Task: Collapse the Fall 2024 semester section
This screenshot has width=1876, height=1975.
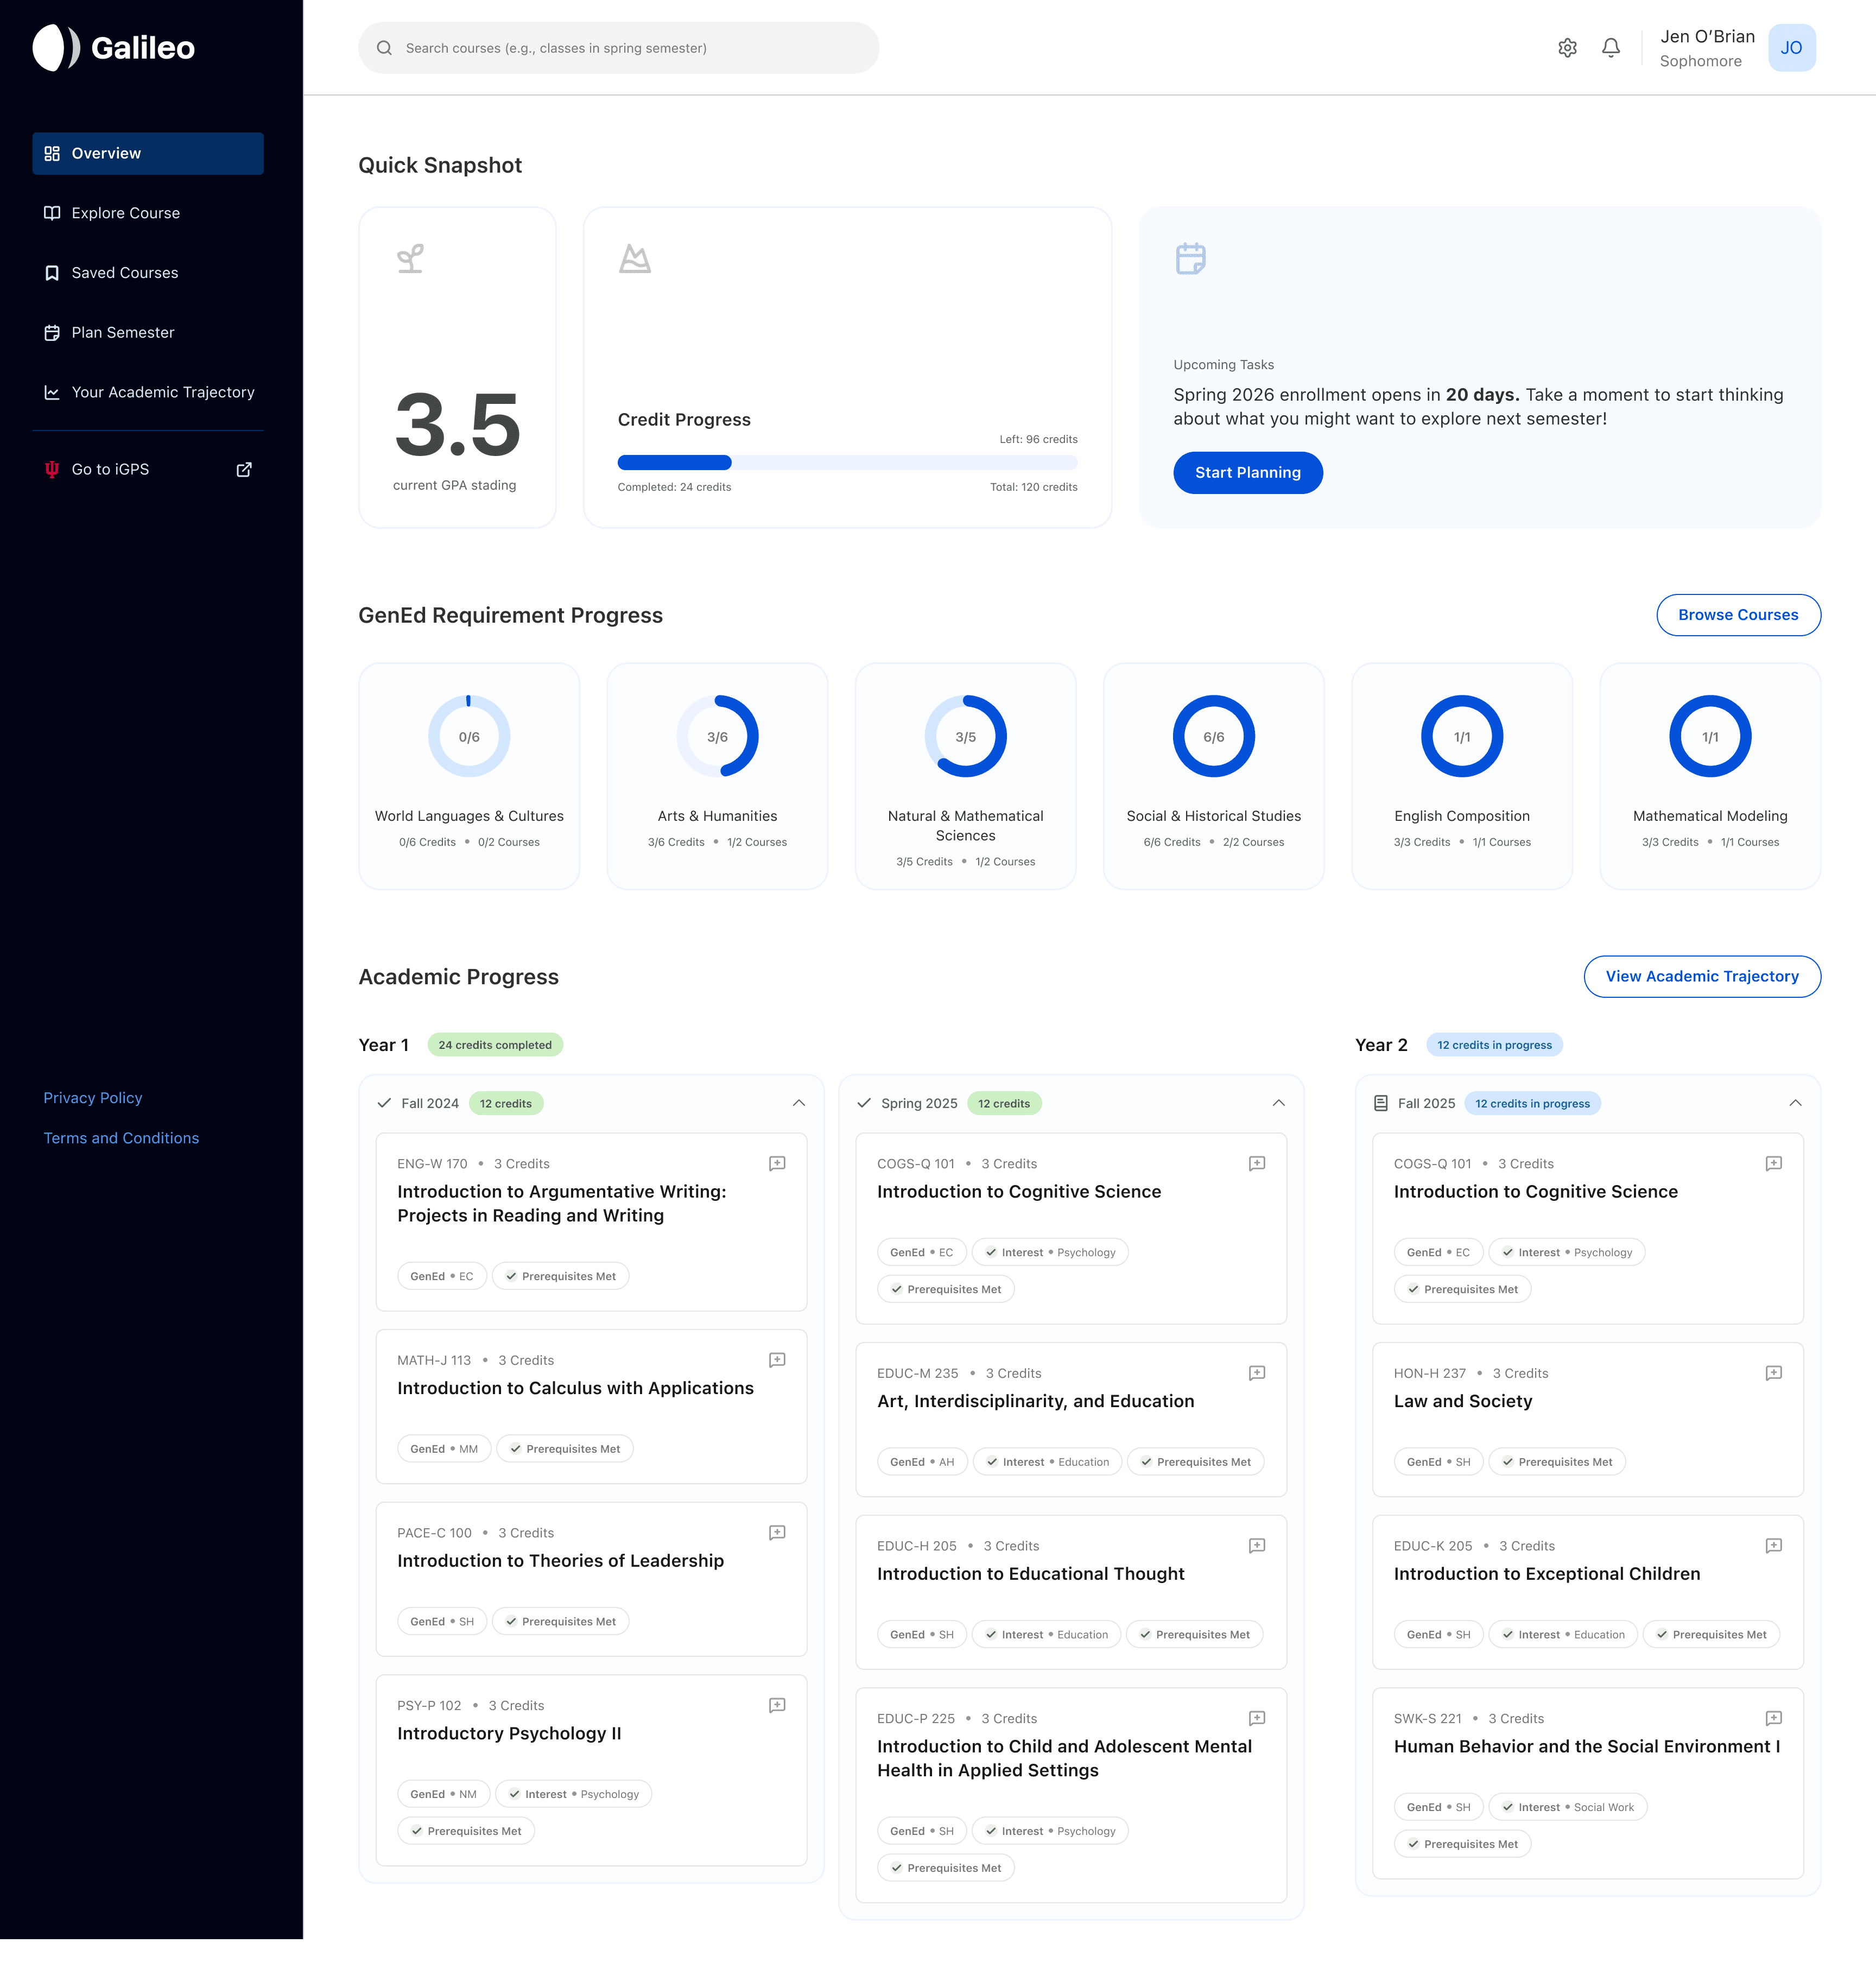Action: coord(798,1103)
